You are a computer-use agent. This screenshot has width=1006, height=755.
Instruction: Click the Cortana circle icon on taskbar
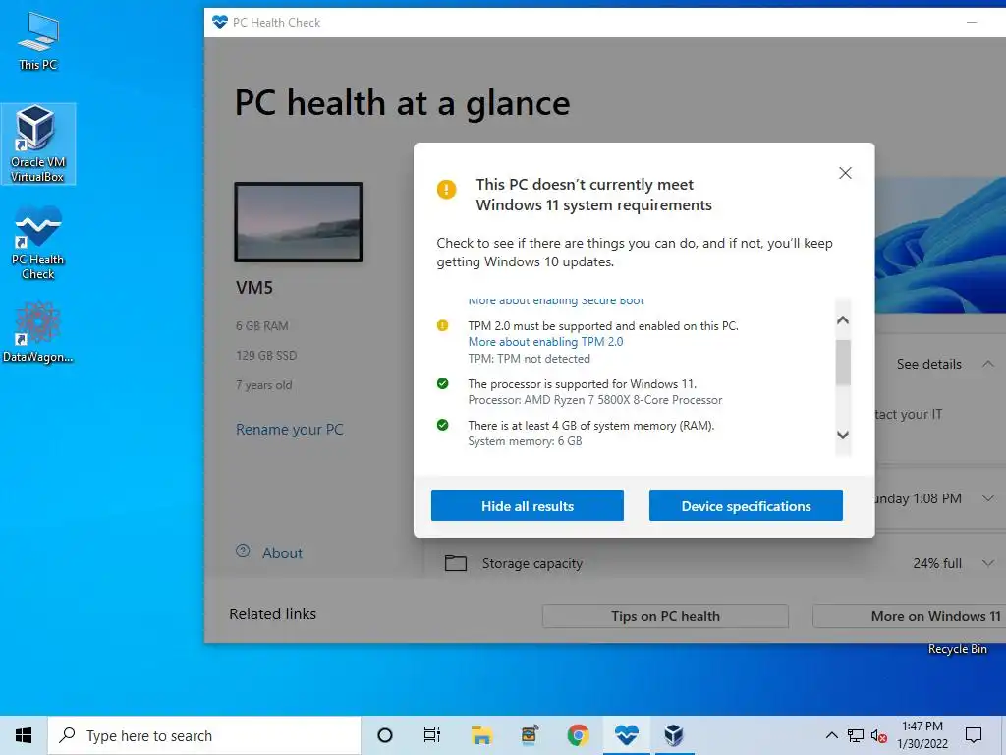tap(385, 735)
